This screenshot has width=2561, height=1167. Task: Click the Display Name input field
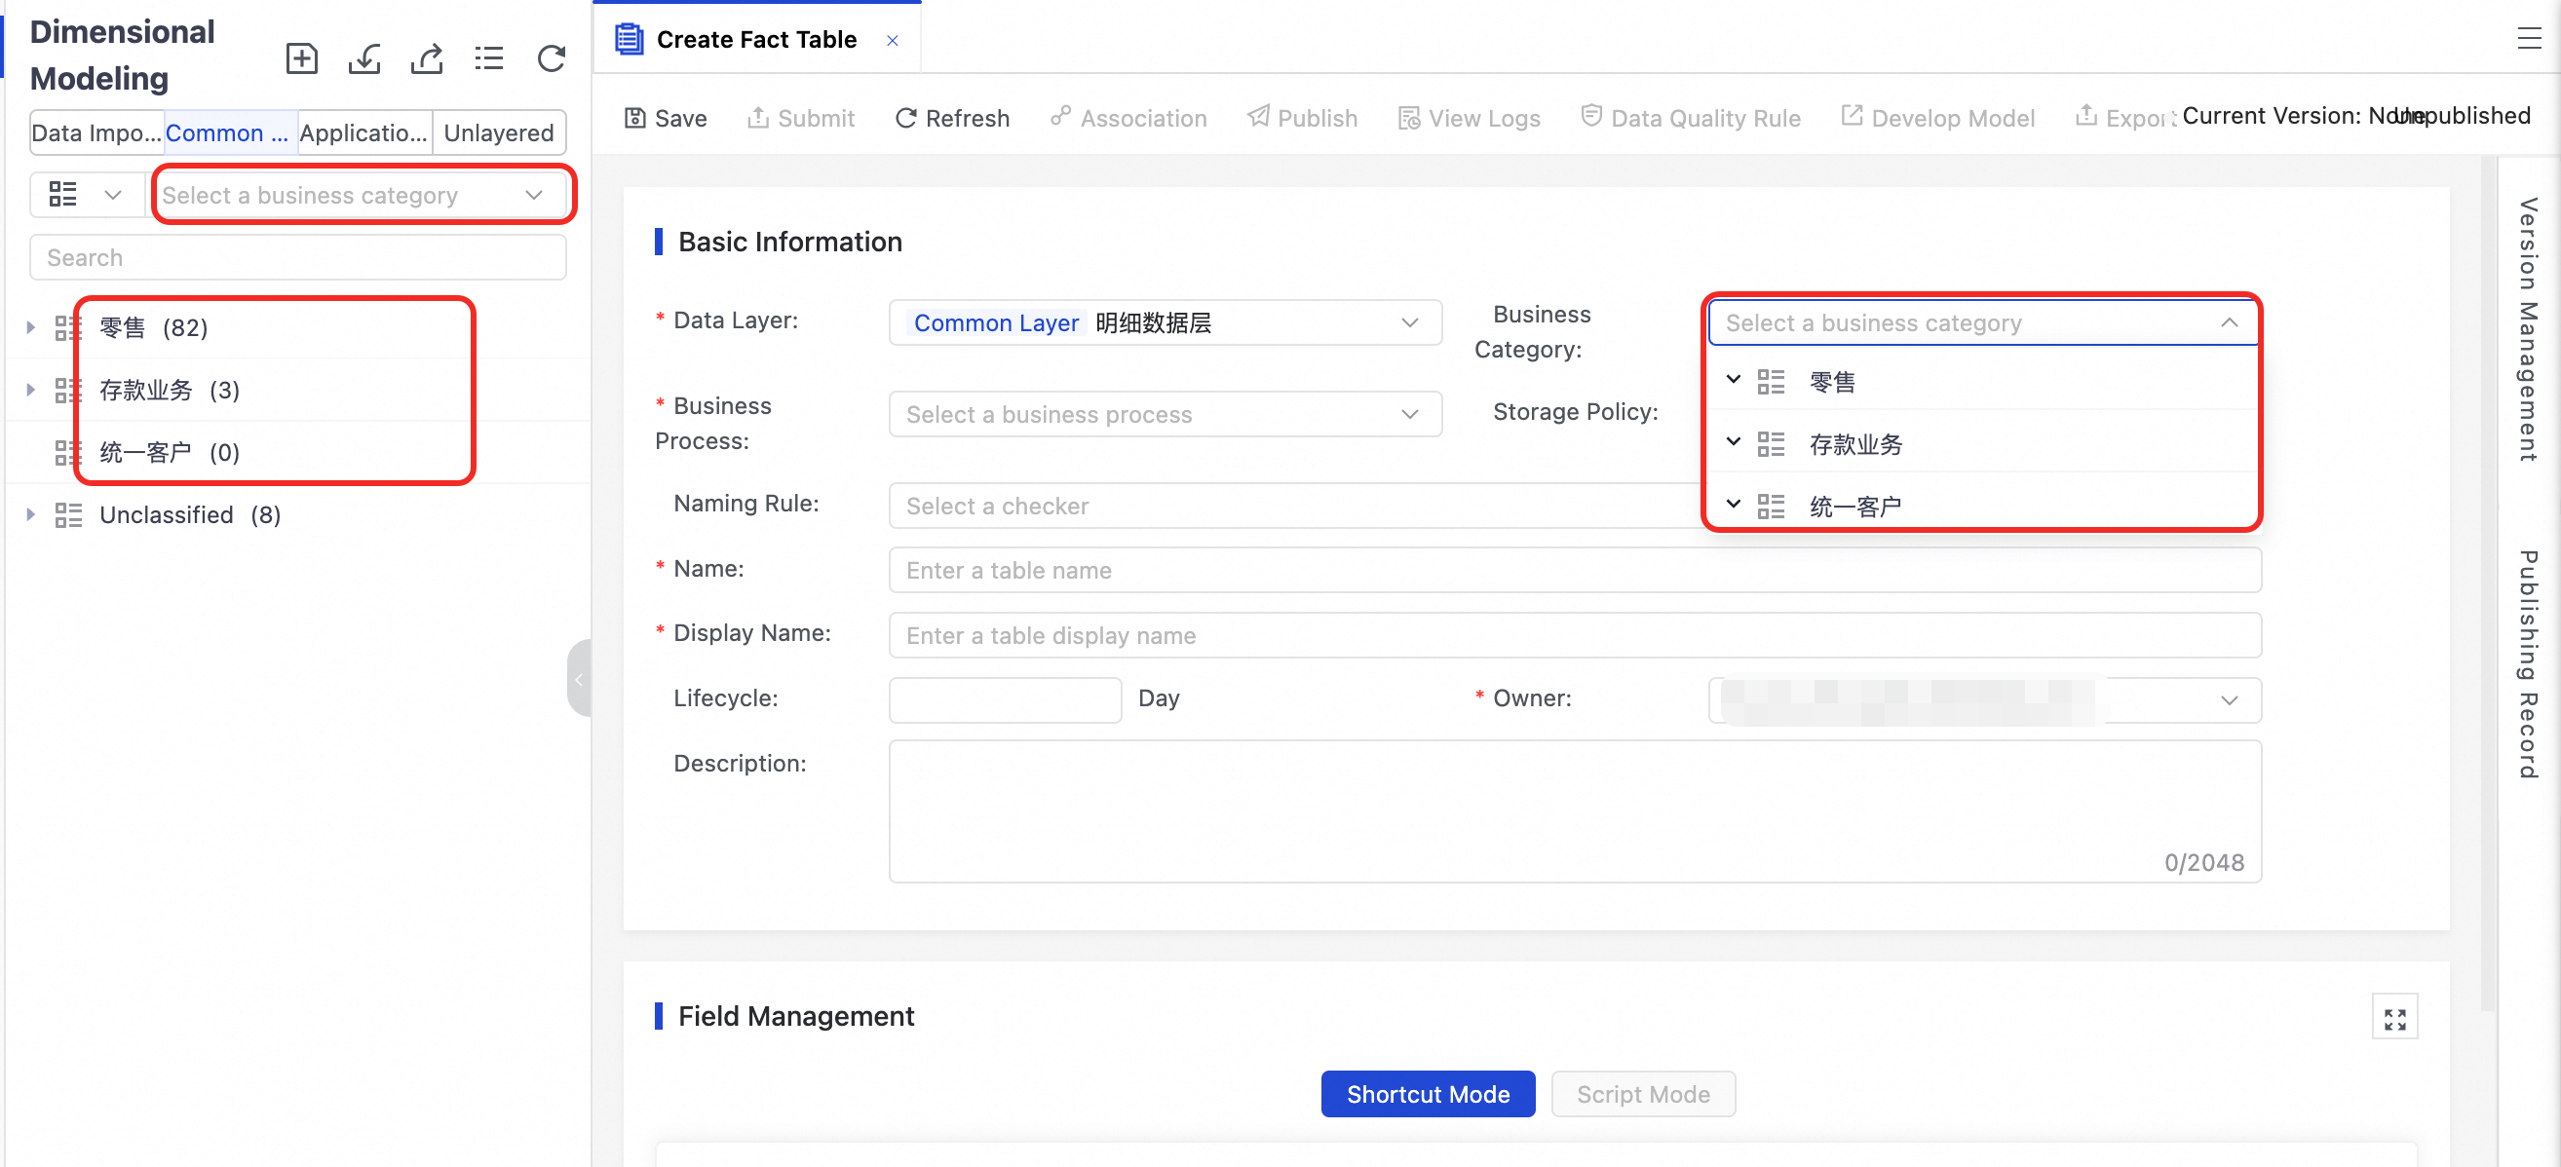(x=1574, y=635)
